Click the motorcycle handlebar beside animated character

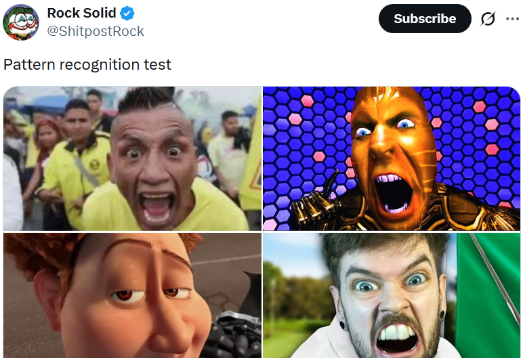coord(234,334)
